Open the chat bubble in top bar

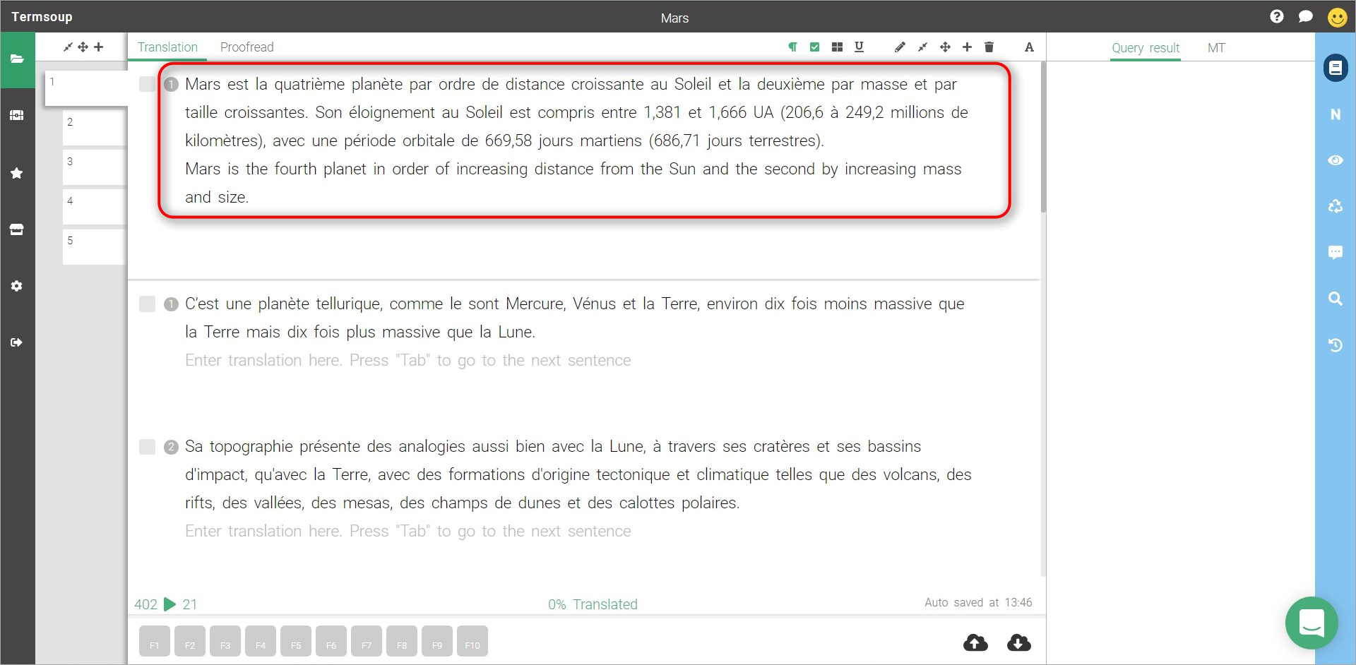[1305, 16]
